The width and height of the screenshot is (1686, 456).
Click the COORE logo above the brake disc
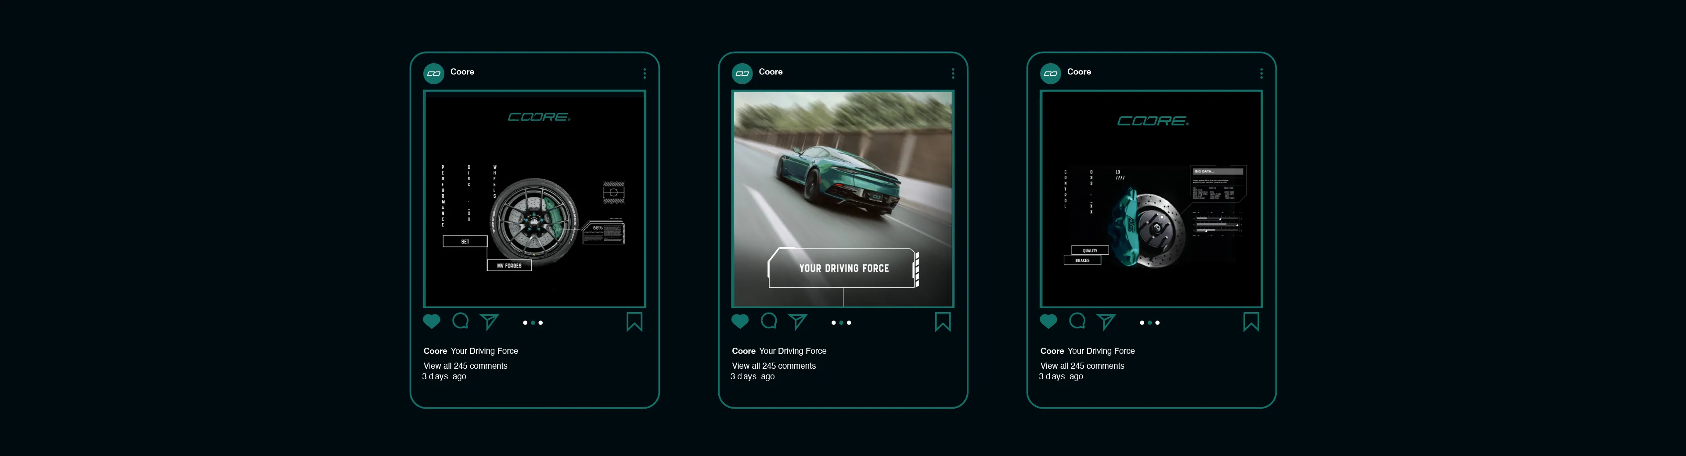tap(1153, 121)
